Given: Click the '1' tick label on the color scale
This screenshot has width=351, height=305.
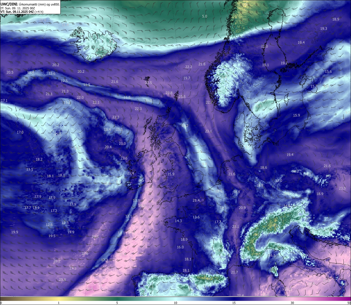Looking at the screenshot, I should (59, 303).
